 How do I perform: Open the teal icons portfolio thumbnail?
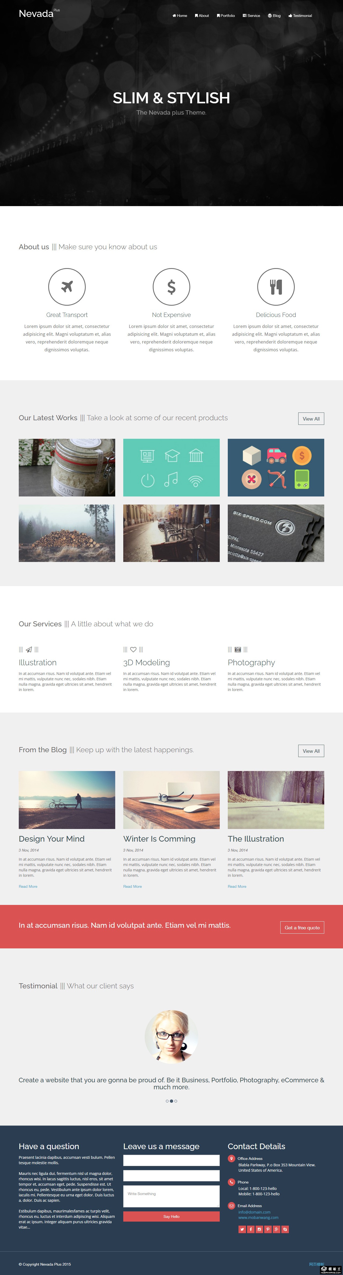pyautogui.click(x=171, y=467)
